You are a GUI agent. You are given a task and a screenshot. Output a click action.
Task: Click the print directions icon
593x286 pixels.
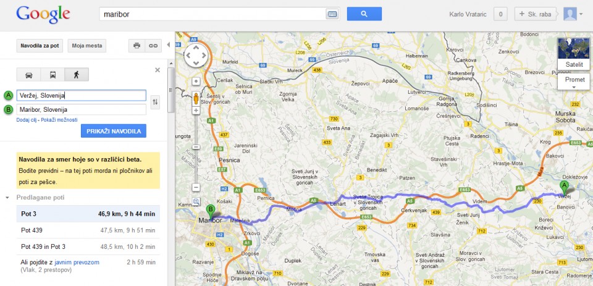coord(137,46)
